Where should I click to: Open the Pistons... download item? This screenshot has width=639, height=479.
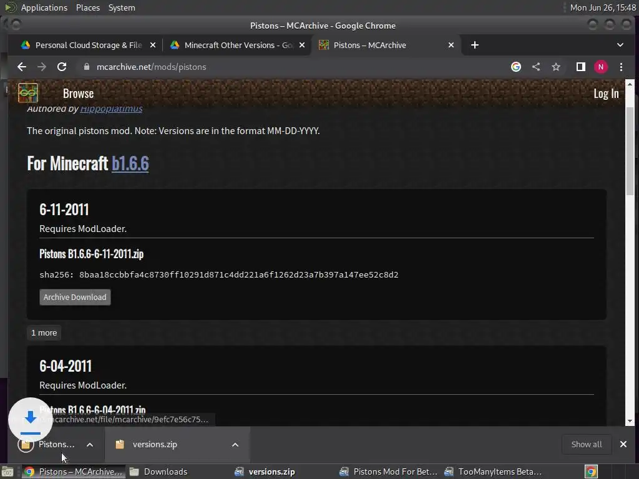coord(57,444)
